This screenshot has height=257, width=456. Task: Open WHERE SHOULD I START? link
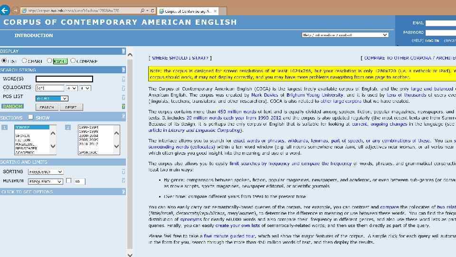[180, 58]
